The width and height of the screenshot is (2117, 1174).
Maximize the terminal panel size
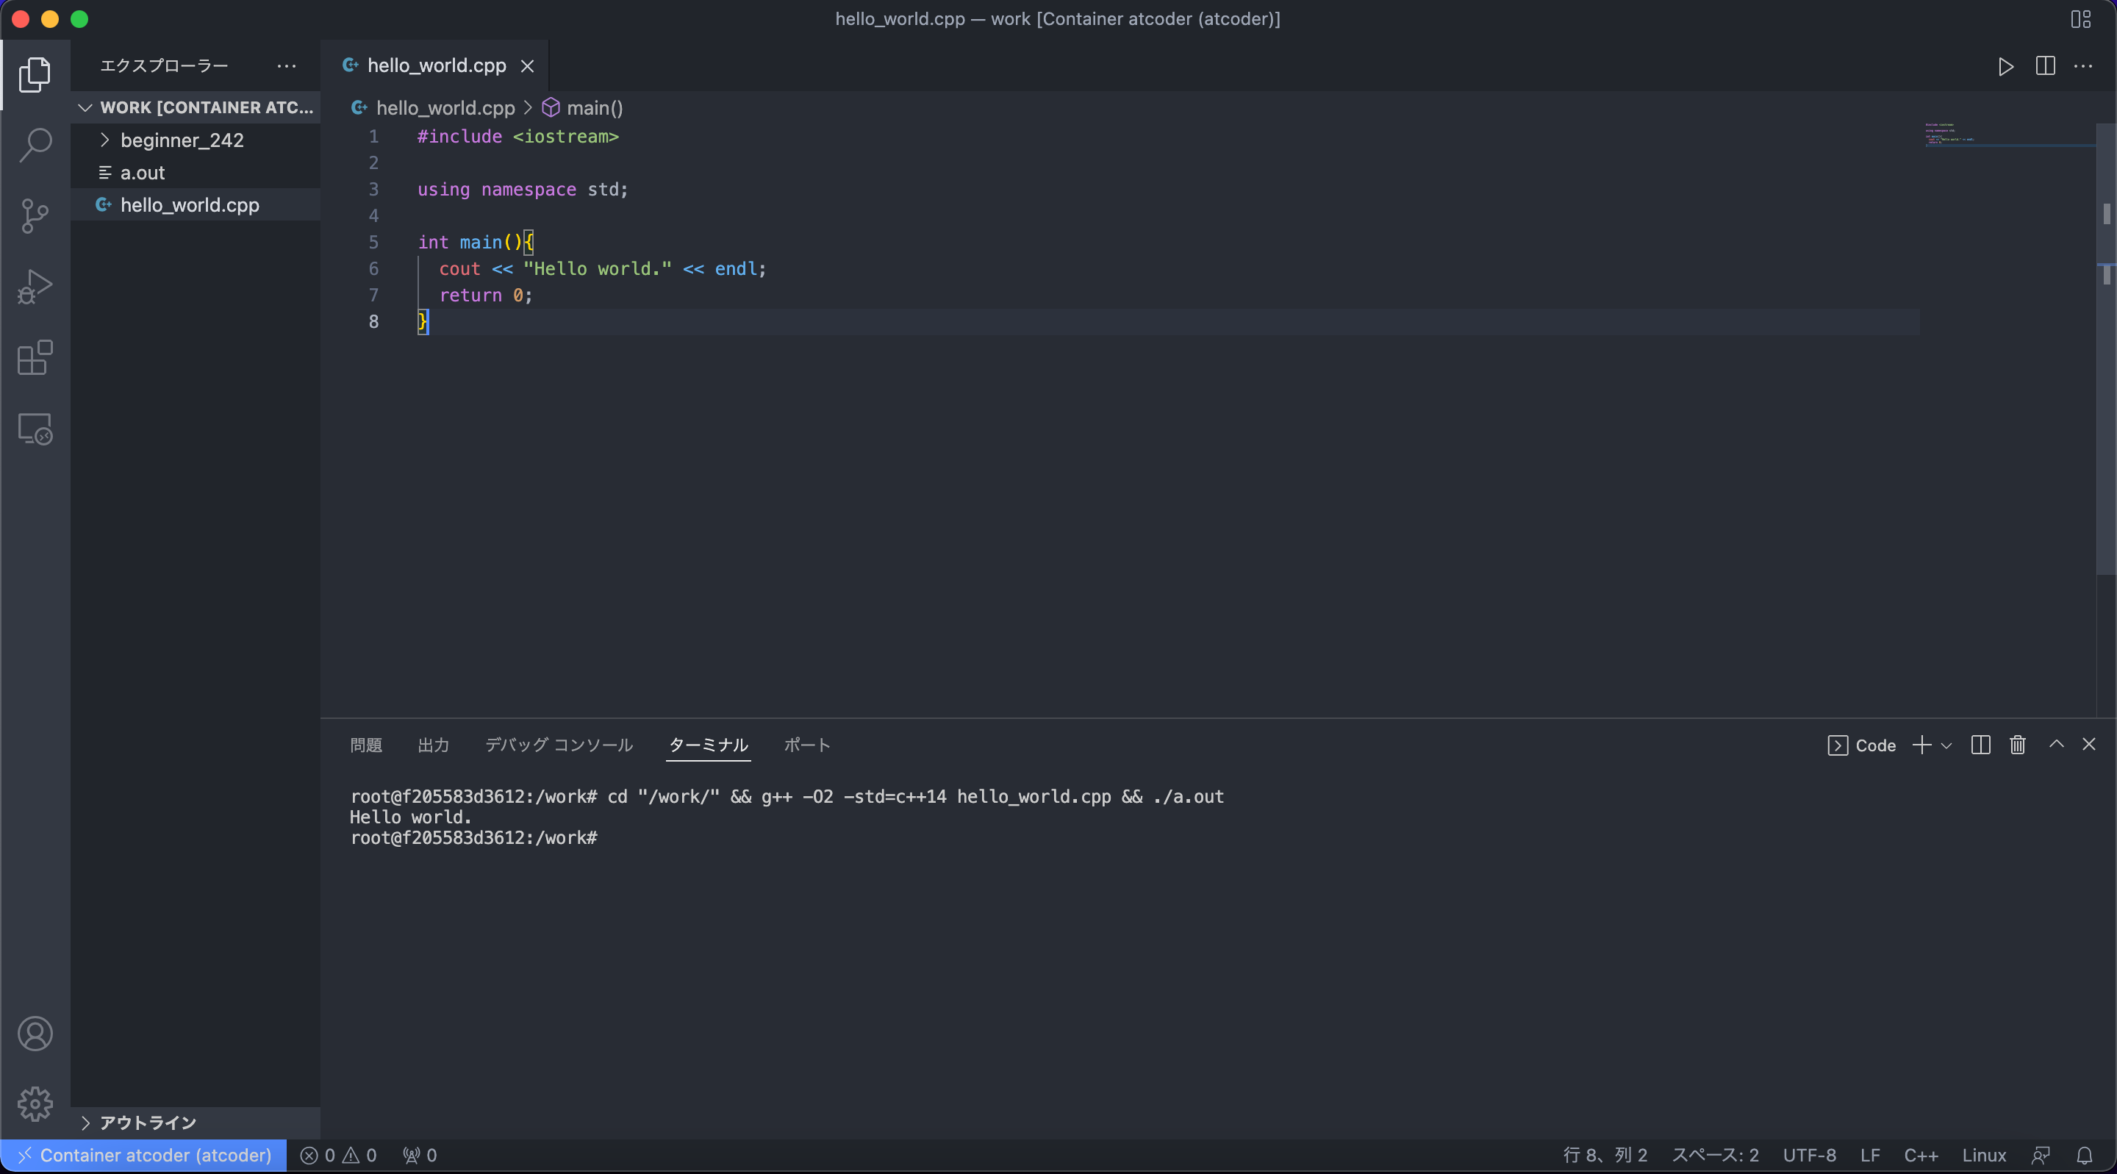point(2056,745)
